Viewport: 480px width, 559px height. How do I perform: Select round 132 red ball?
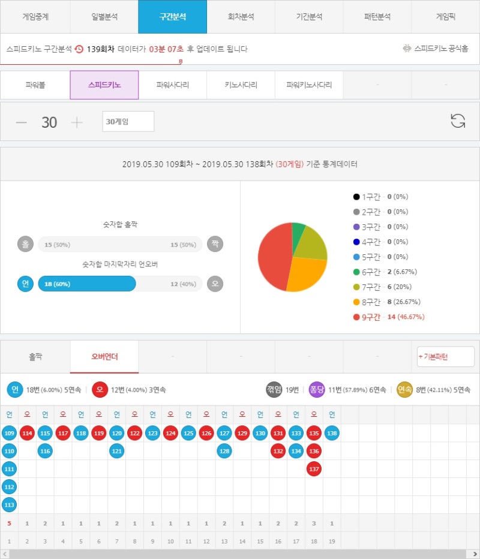coord(278,451)
